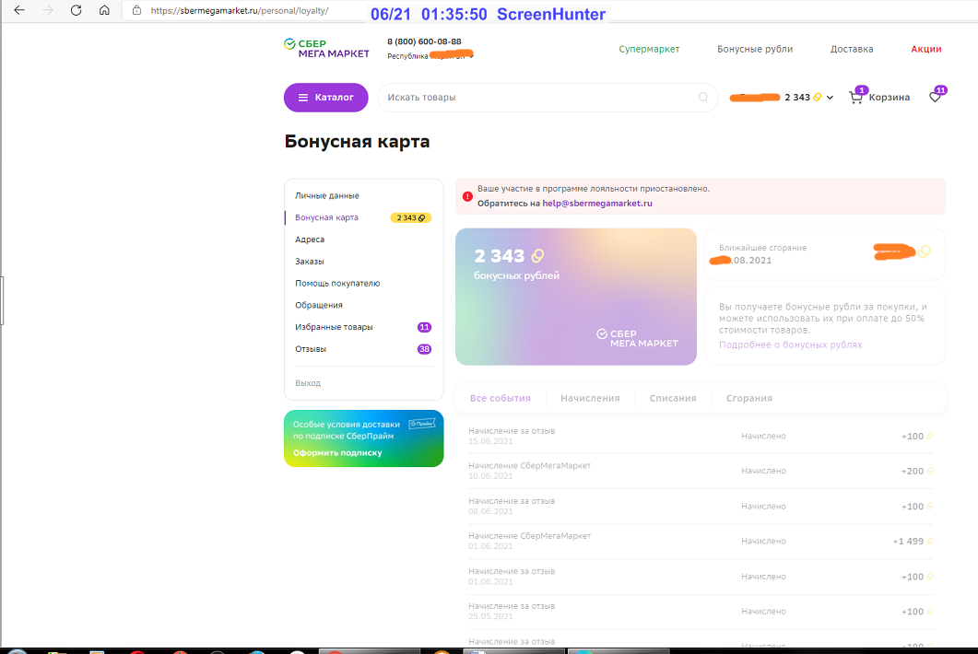Go back with the browser back arrow
This screenshot has width=978, height=654.
[19, 10]
